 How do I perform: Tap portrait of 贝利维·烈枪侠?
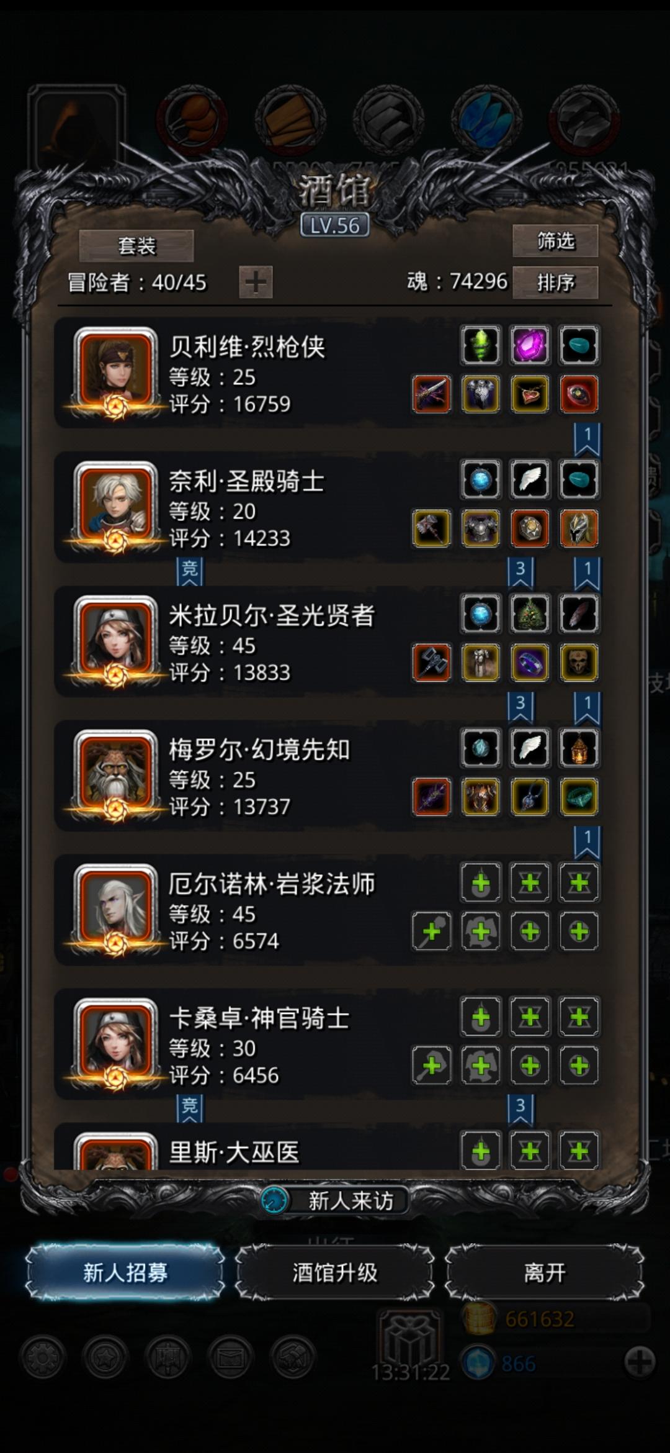click(116, 371)
